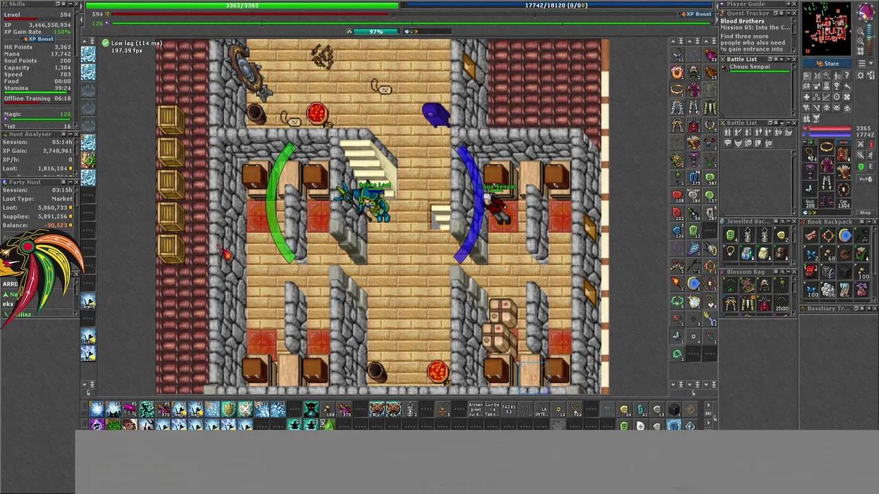Click the Low lag status indicator
Screen dimensions: 879x494
pyautogui.click(x=133, y=43)
